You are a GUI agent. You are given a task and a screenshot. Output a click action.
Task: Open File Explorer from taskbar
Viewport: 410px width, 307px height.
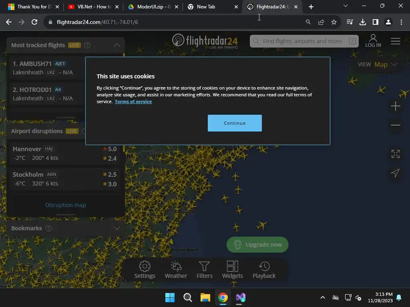click(x=205, y=297)
